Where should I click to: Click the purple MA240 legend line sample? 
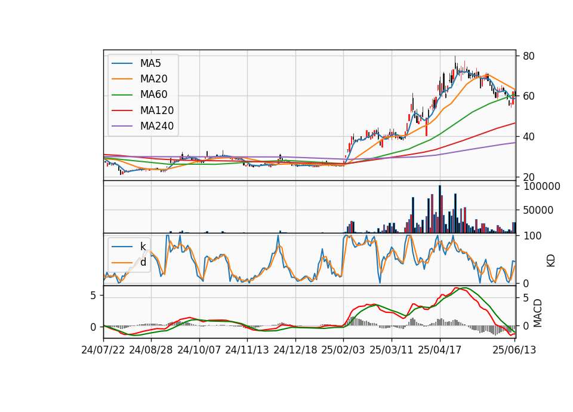122,126
